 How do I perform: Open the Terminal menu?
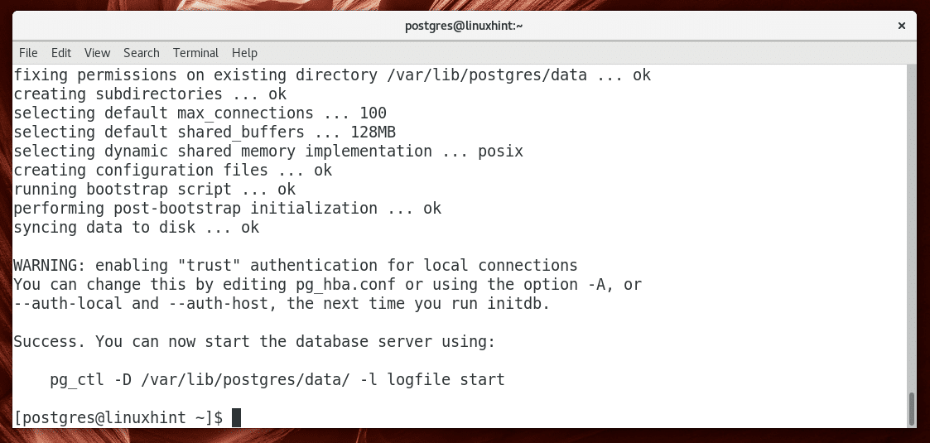click(x=195, y=53)
